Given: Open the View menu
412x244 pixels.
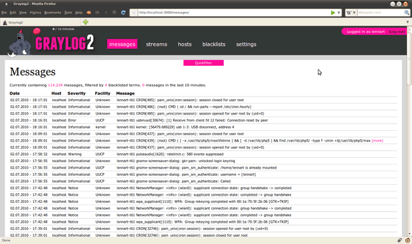Looking at the screenshot, I should (23, 13).
